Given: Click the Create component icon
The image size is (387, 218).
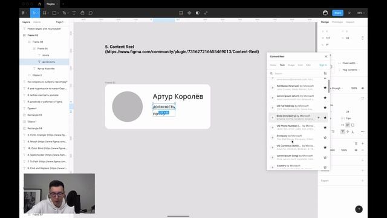Looking at the screenshot, I should pos(189,13).
